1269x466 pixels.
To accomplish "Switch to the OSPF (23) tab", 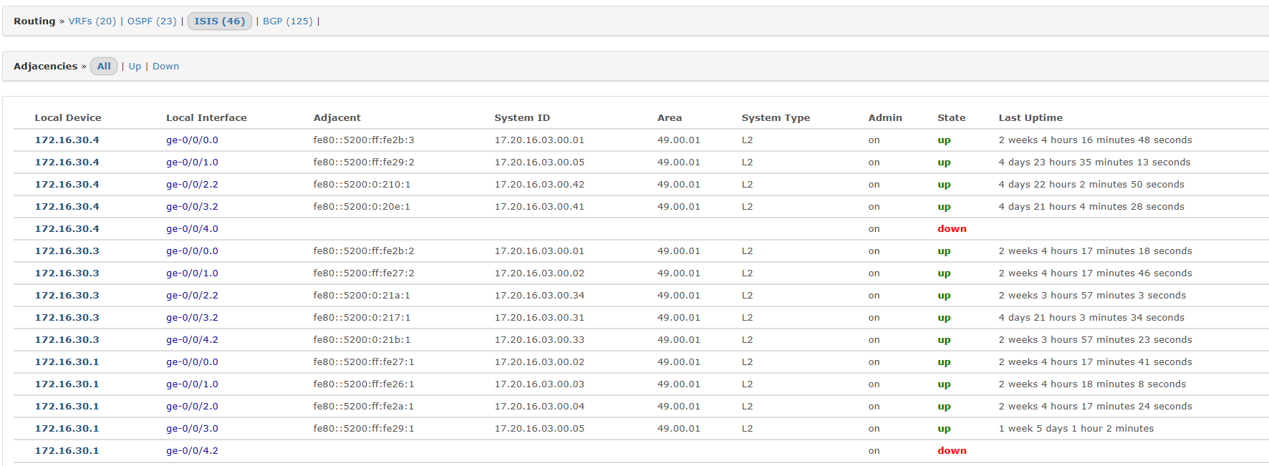I will (152, 21).
